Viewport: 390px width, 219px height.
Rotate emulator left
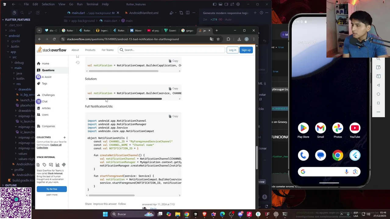click(378, 67)
